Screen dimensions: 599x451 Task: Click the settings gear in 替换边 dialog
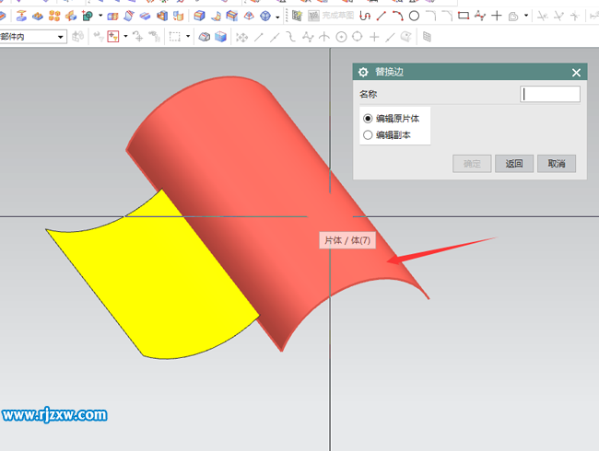pyautogui.click(x=363, y=73)
